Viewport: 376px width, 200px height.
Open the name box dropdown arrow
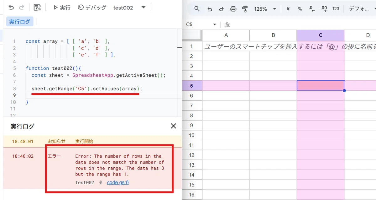(215, 24)
